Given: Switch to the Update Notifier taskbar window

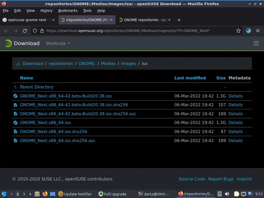Looking at the screenshot, I should pos(75,194).
